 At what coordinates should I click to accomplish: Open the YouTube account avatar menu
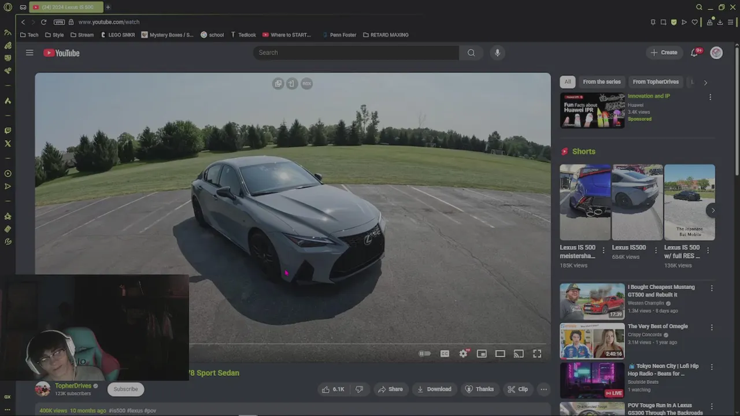coord(716,53)
